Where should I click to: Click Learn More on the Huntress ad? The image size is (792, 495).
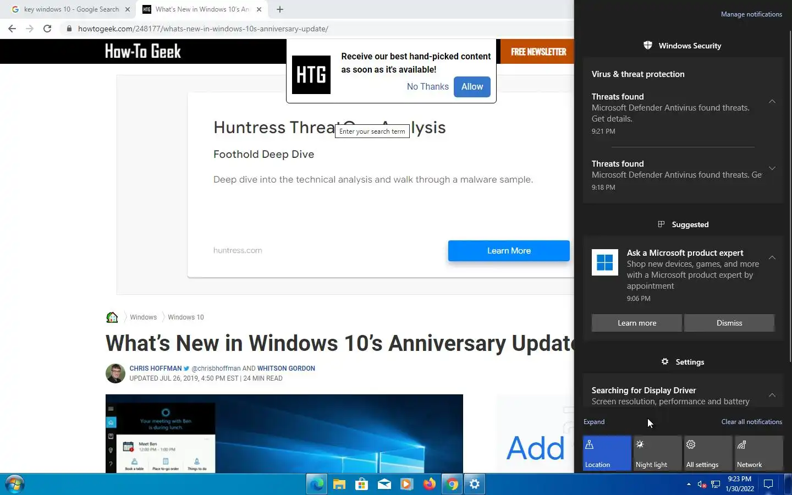509,251
